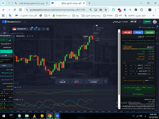Close the Day off tournament info bar
159x119 pixels.
[106, 81]
